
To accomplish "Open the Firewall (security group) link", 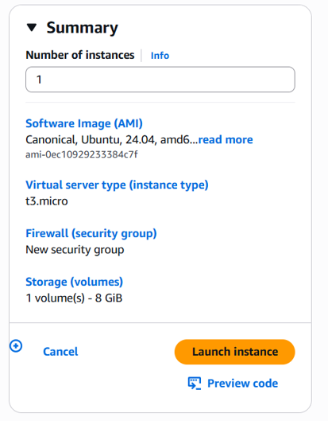I will (x=91, y=233).
